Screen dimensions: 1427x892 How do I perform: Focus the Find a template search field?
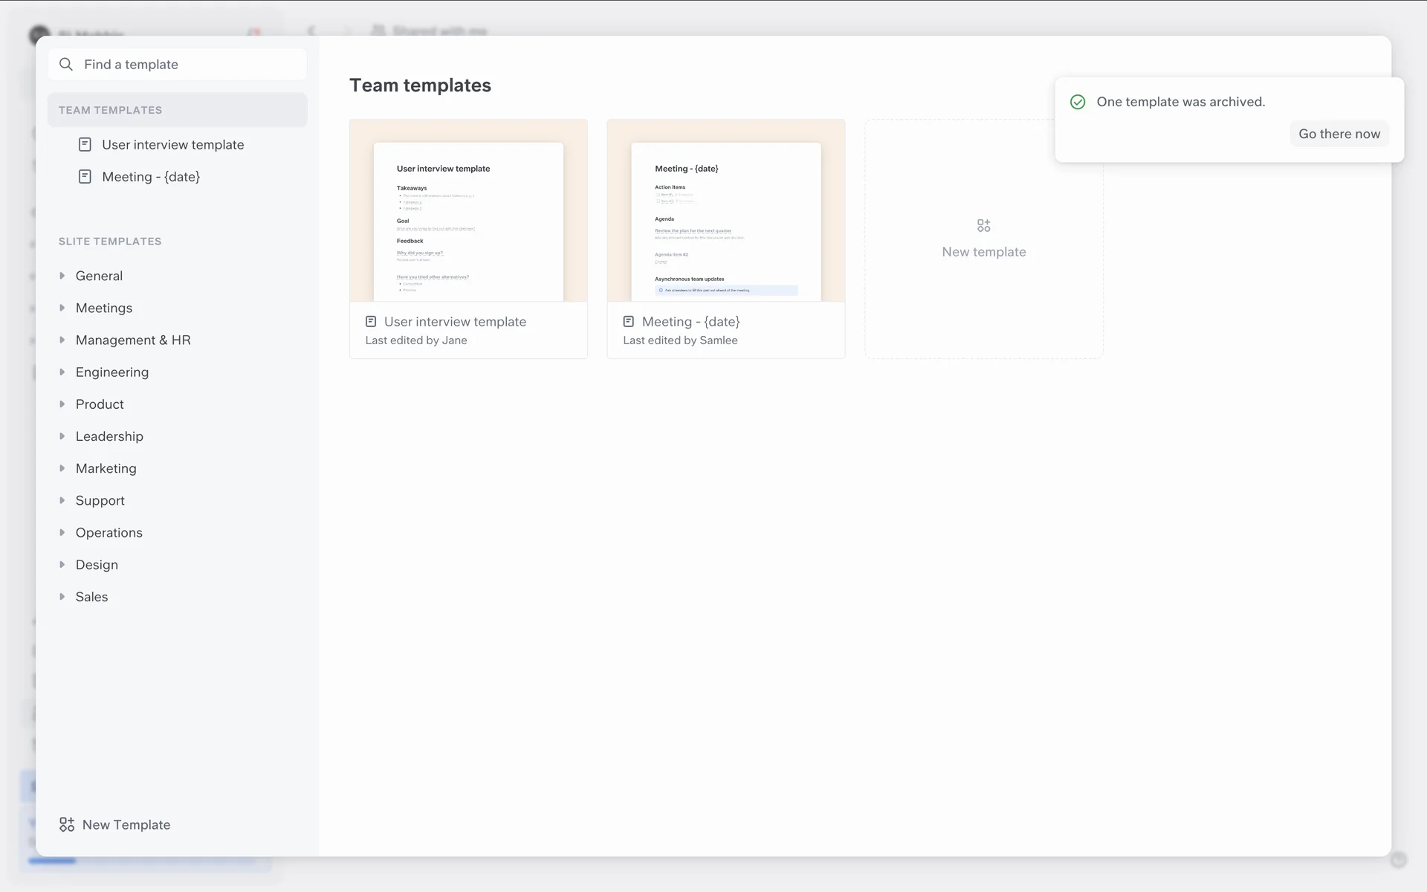pyautogui.click(x=186, y=65)
